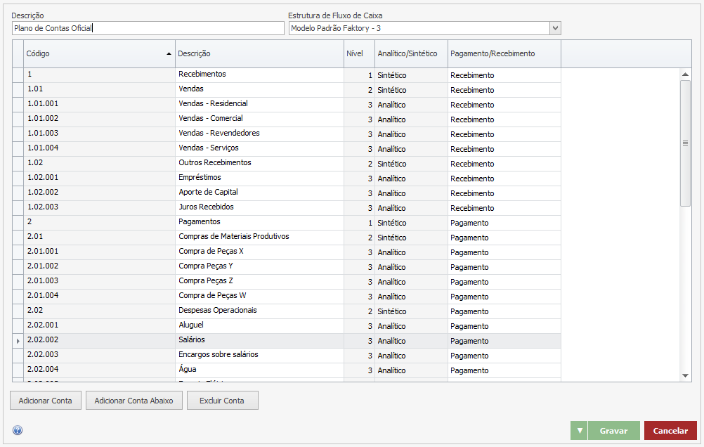
Task: Open the green arrow menu beside Gravar
Action: 579,431
